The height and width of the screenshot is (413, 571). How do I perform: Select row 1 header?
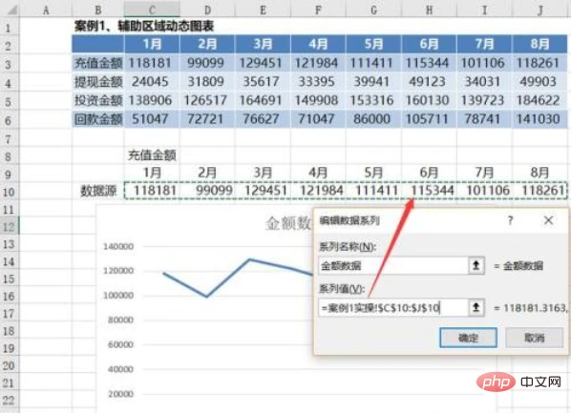[9, 28]
